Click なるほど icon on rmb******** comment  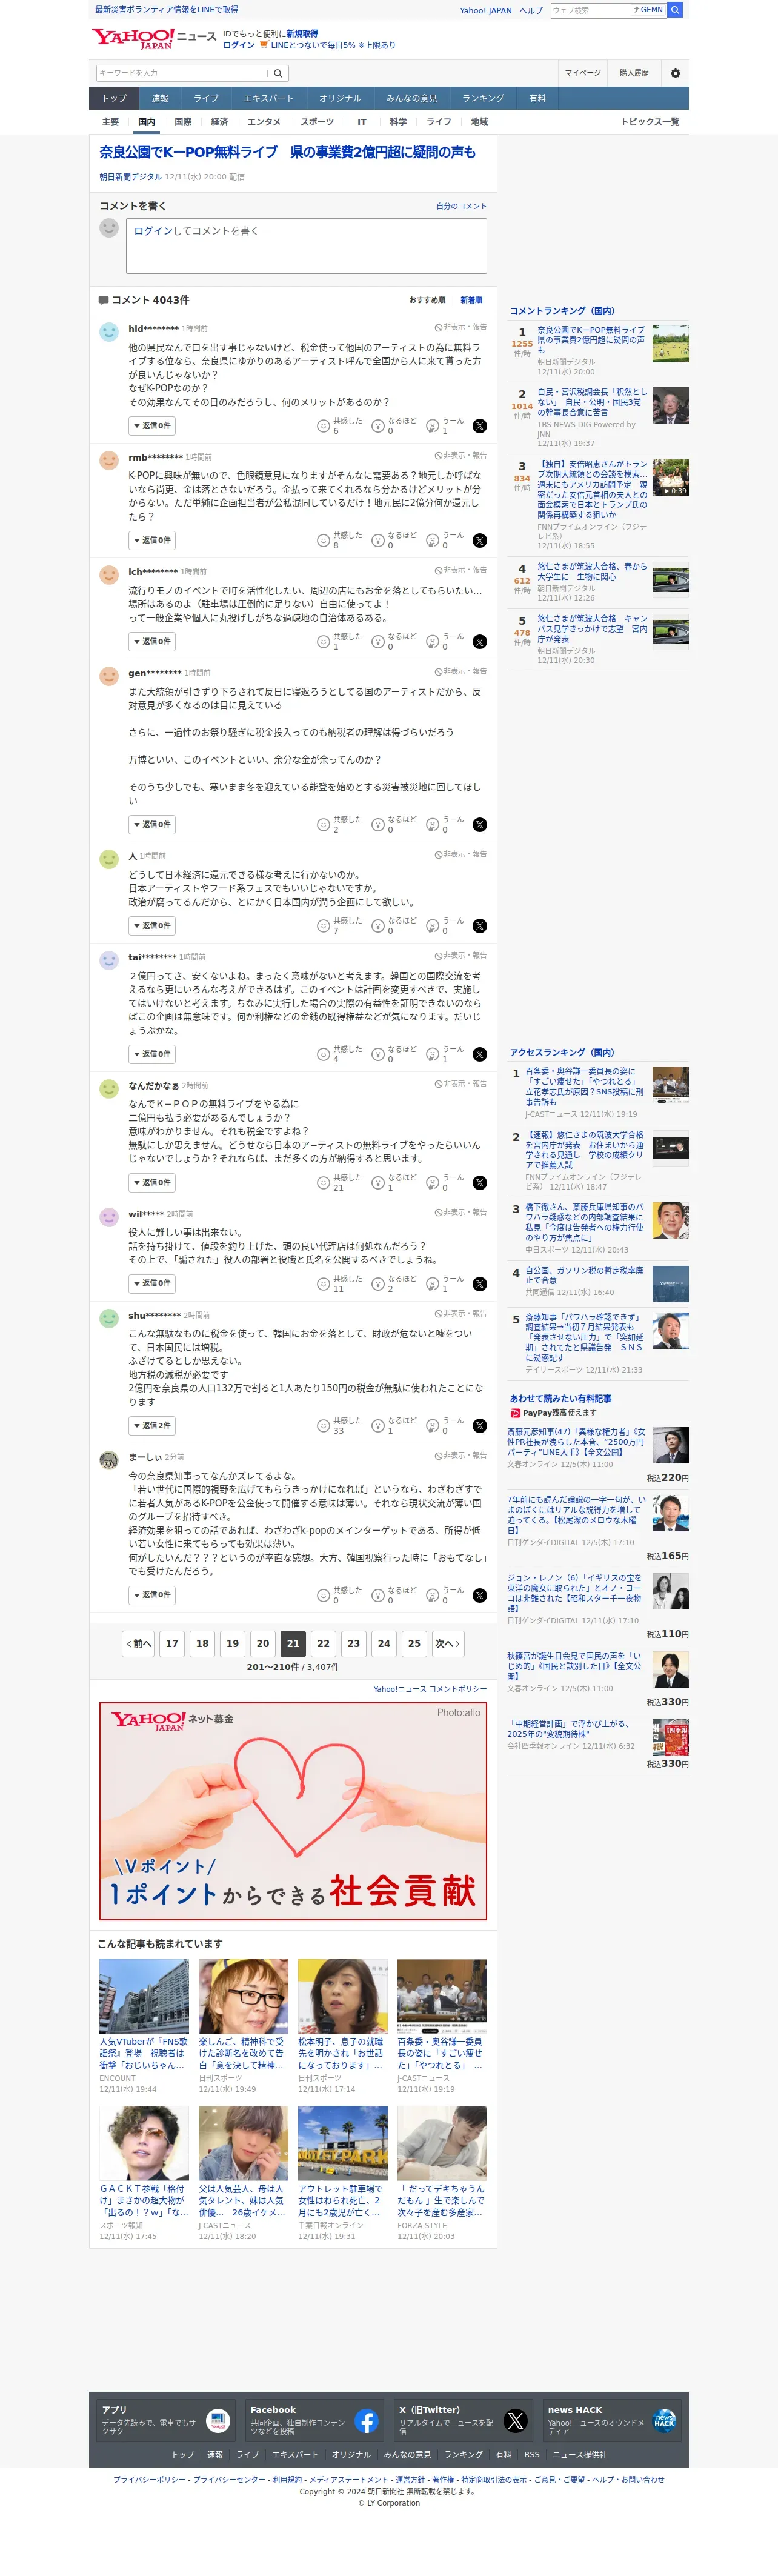click(x=378, y=541)
